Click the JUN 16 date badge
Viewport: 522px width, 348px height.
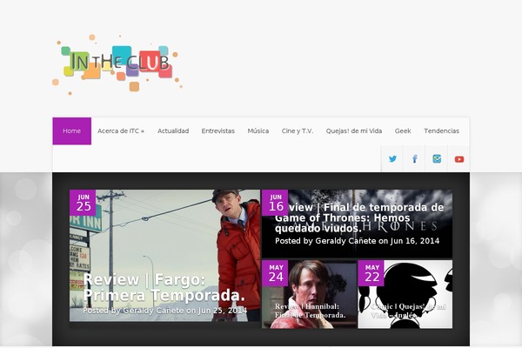click(x=275, y=203)
